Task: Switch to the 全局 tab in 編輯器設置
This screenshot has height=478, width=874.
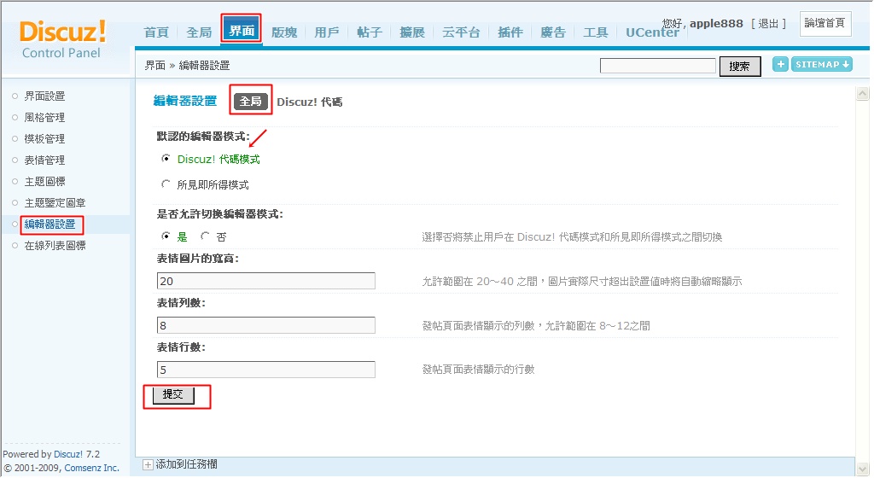Action: click(250, 101)
